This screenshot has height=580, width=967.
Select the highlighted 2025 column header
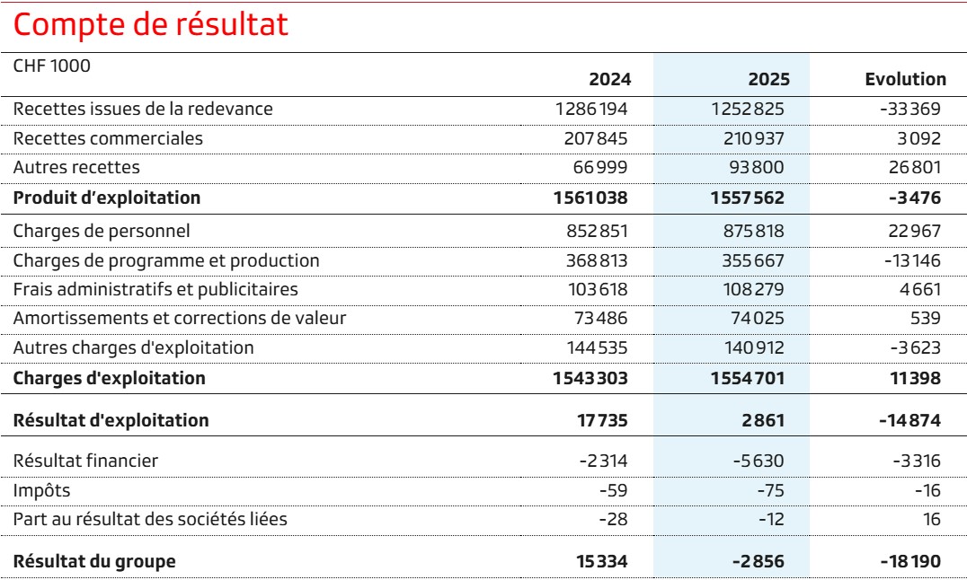click(x=768, y=79)
